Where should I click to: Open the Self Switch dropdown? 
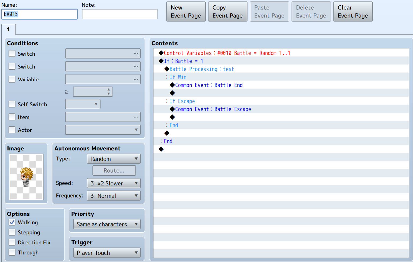pos(83,104)
